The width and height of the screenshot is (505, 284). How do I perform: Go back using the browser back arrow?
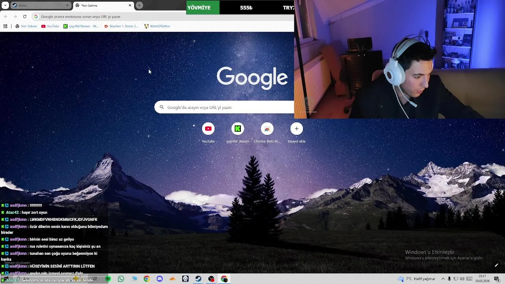pyautogui.click(x=6, y=17)
